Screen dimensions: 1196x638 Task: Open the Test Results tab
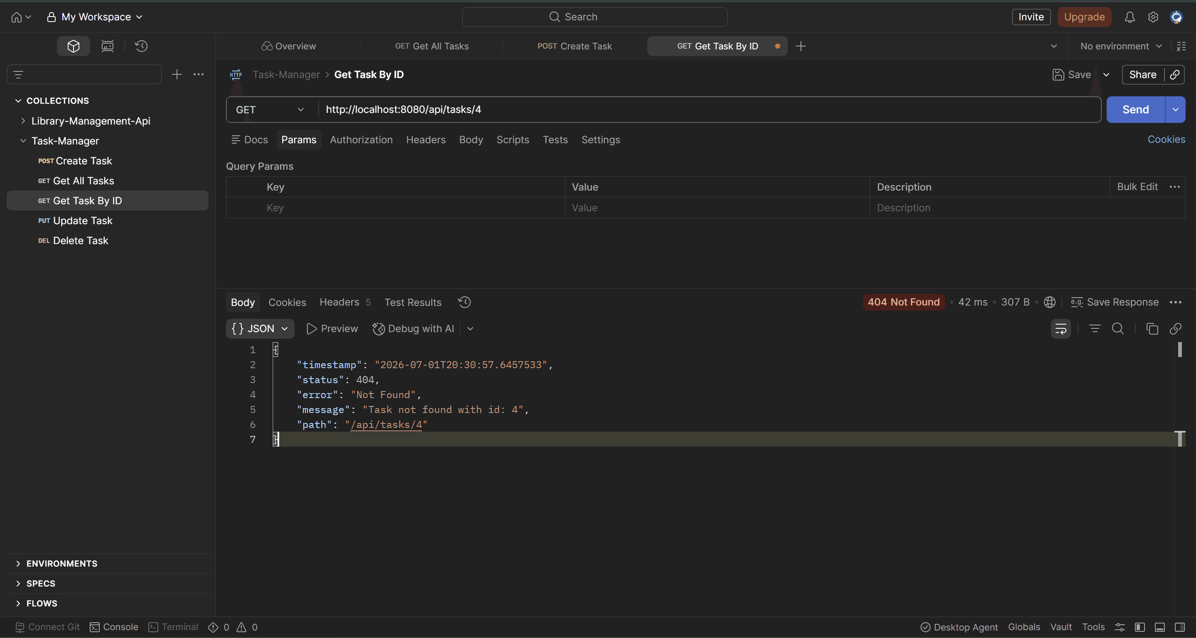(413, 302)
